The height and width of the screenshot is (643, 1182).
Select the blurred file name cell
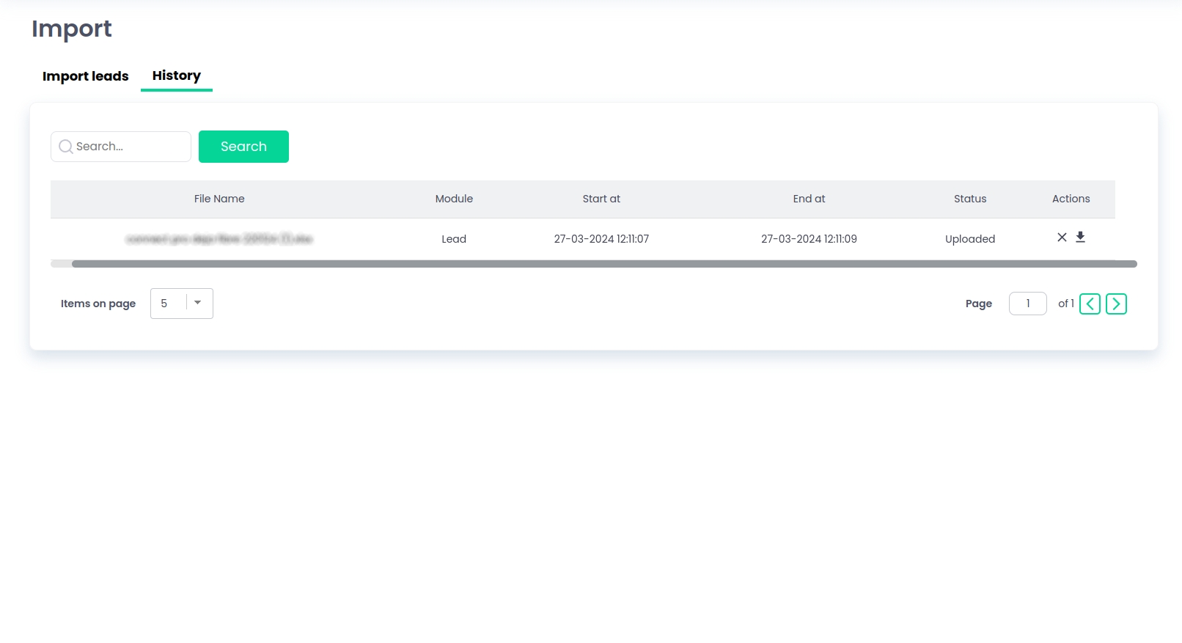pos(219,239)
